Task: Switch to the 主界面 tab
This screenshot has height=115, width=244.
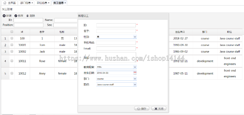Action: (x=10, y=3)
